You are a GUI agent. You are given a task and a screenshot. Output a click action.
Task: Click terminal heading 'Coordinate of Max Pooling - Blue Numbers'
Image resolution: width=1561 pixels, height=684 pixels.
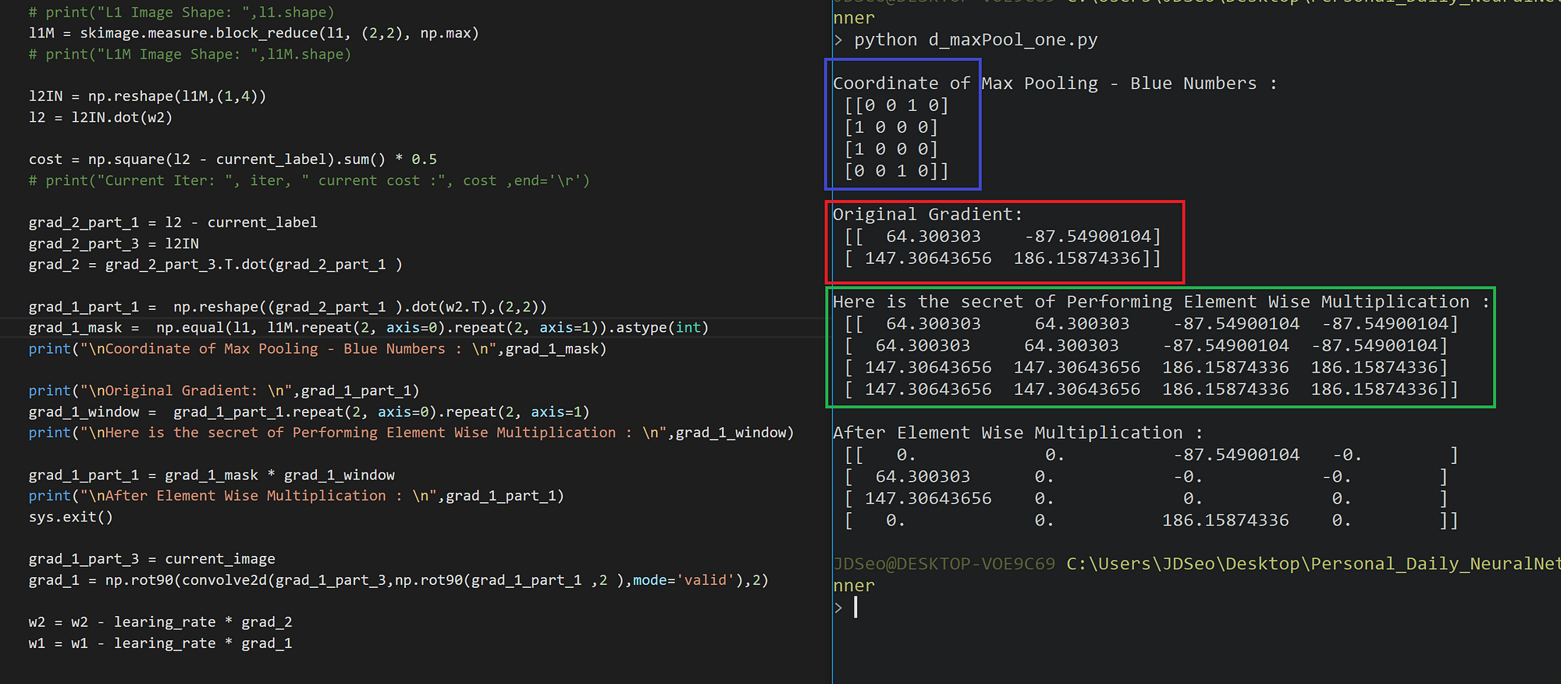(x=1055, y=84)
